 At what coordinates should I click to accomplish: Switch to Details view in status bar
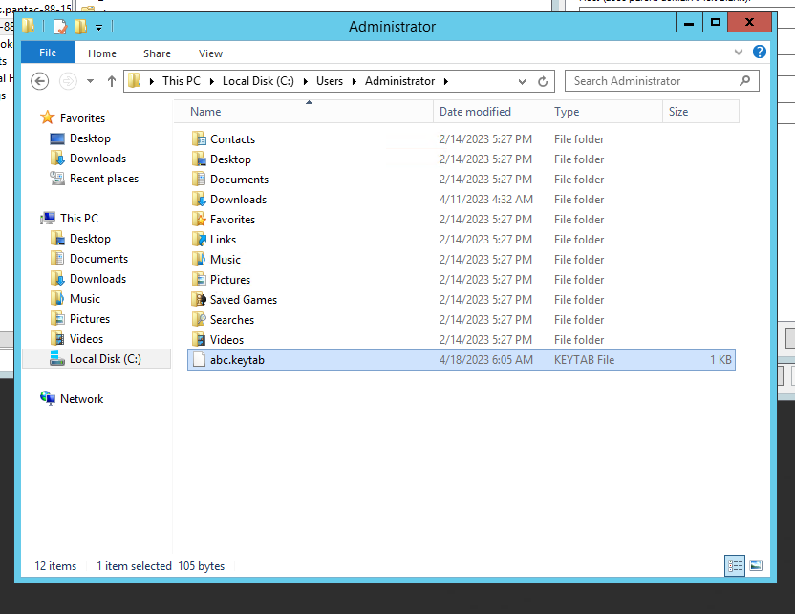pos(735,566)
